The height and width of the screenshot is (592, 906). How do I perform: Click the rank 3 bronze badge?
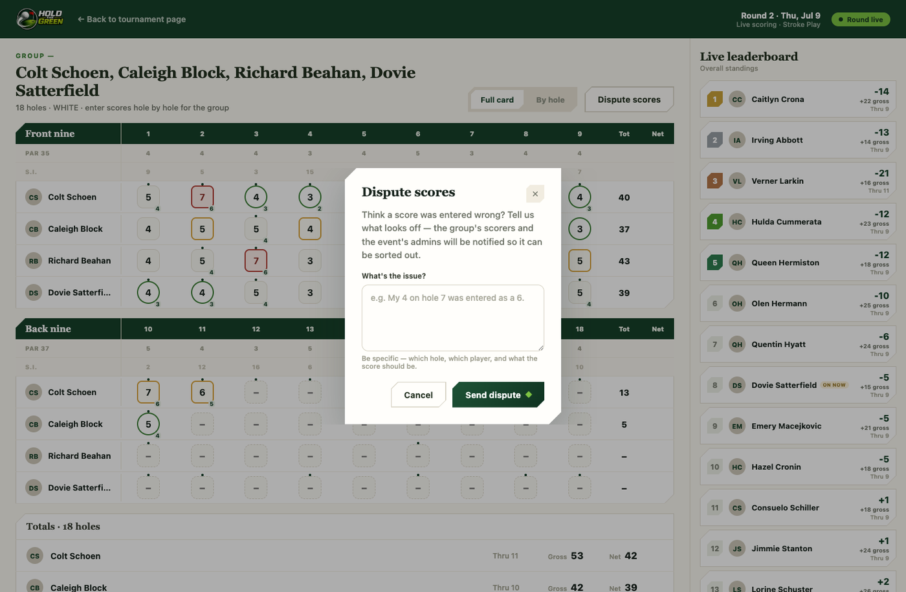tap(715, 181)
